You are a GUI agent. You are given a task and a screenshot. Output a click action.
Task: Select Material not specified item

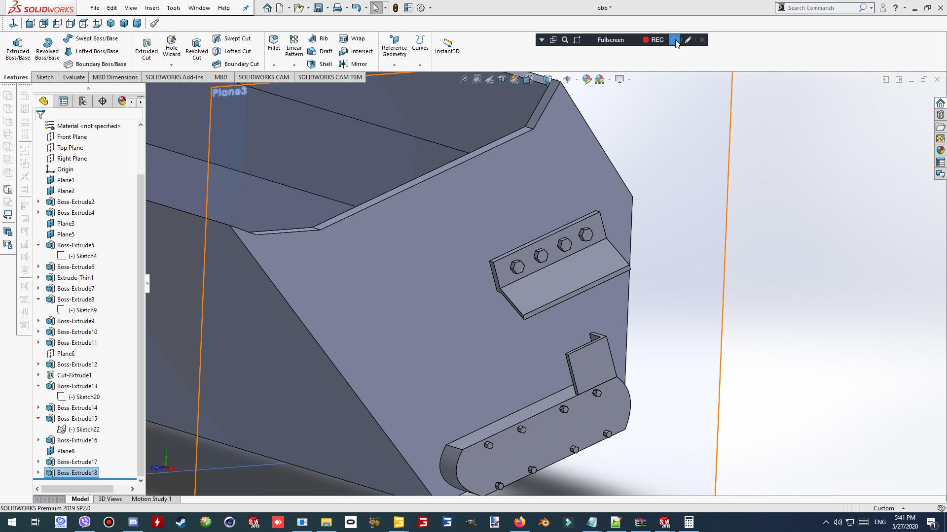tap(83, 126)
